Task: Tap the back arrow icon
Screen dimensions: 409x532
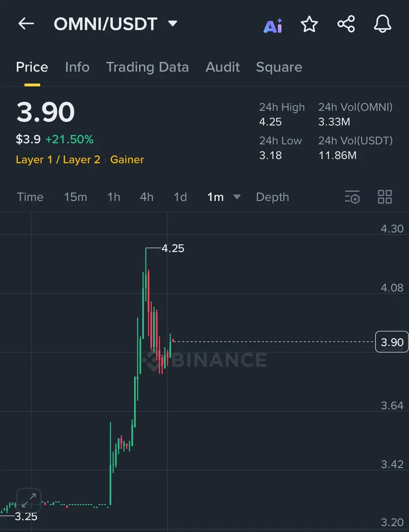Action: [26, 24]
